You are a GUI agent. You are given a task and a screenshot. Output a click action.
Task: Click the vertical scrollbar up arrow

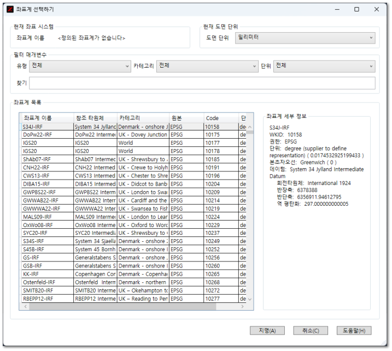(x=249, y=127)
